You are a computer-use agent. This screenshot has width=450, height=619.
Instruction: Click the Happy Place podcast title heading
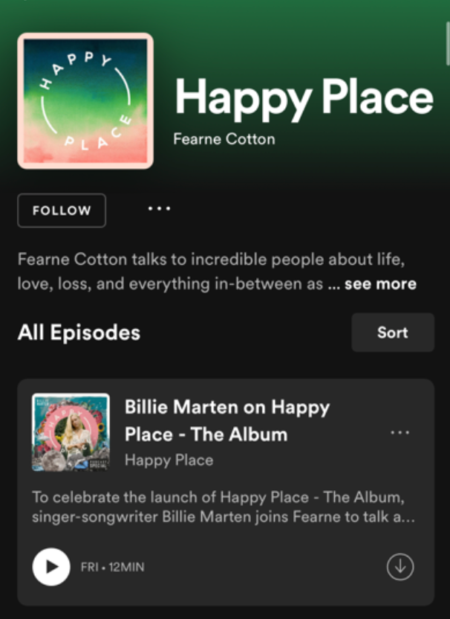click(304, 98)
